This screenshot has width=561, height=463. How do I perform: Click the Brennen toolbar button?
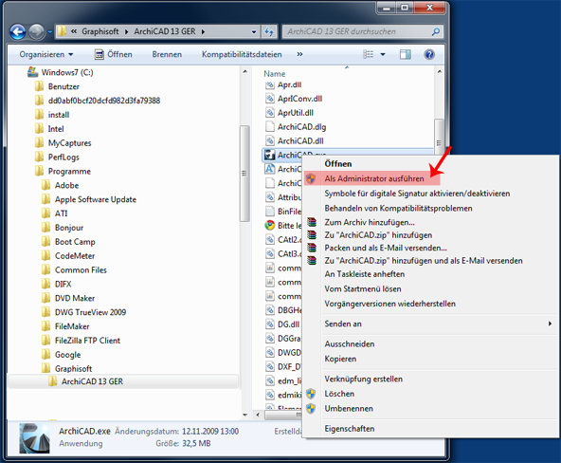[x=167, y=54]
